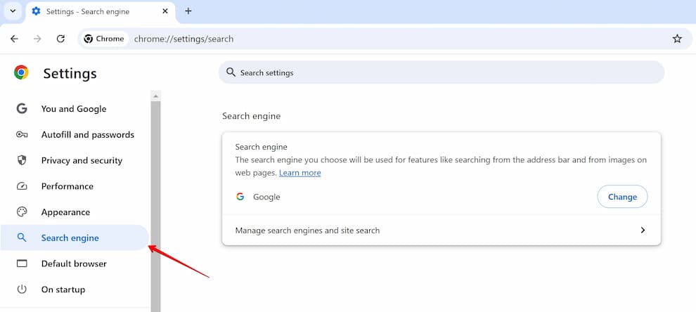Click the palette Appearance icon

(22, 212)
